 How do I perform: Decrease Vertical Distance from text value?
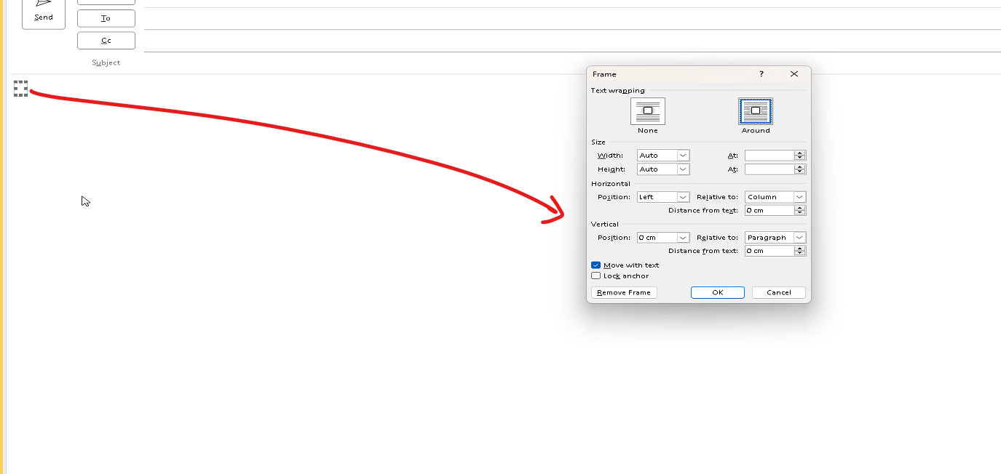tap(800, 254)
